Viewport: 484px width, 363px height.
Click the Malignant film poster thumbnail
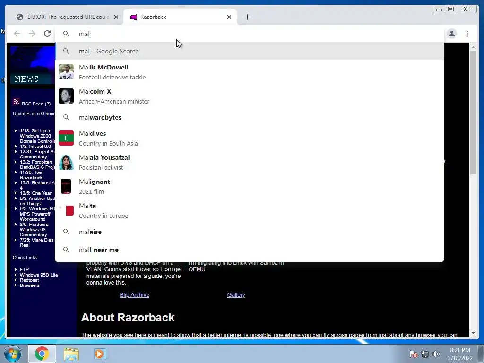pyautogui.click(x=66, y=186)
